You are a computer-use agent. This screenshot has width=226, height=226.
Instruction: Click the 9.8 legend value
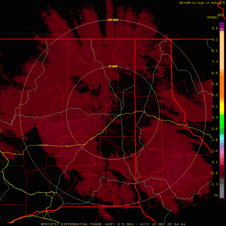pos(215,28)
